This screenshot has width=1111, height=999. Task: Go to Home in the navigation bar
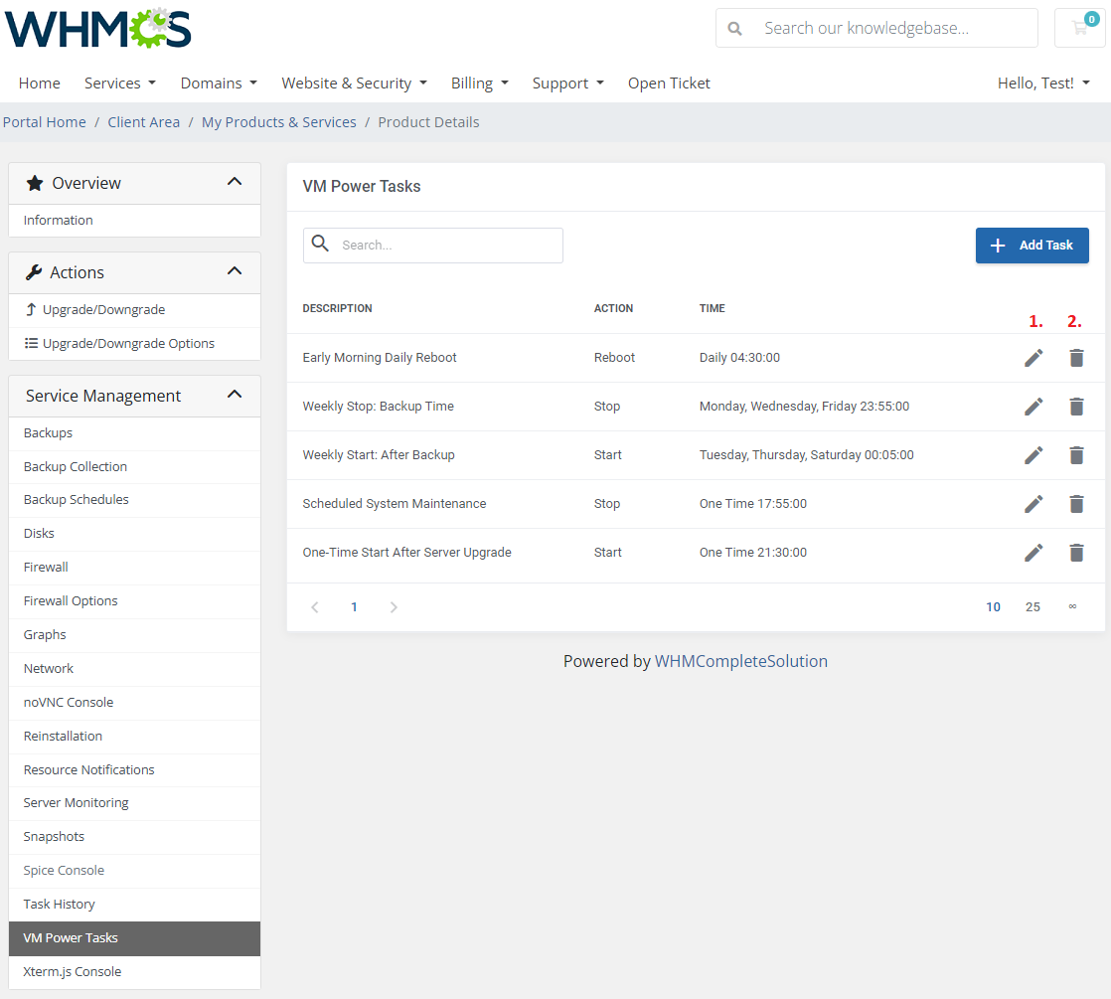tap(40, 83)
